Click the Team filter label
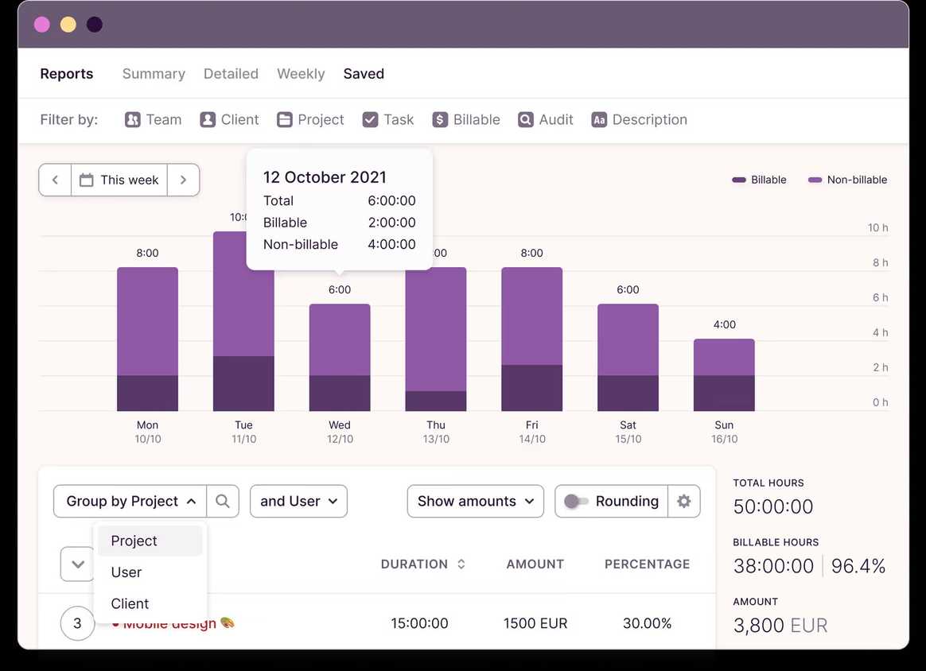This screenshot has width=926, height=671. 164,120
